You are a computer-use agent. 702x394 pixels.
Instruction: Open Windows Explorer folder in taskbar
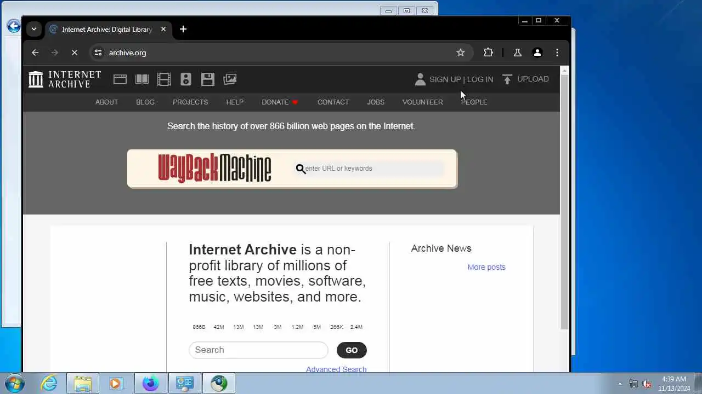[83, 383]
